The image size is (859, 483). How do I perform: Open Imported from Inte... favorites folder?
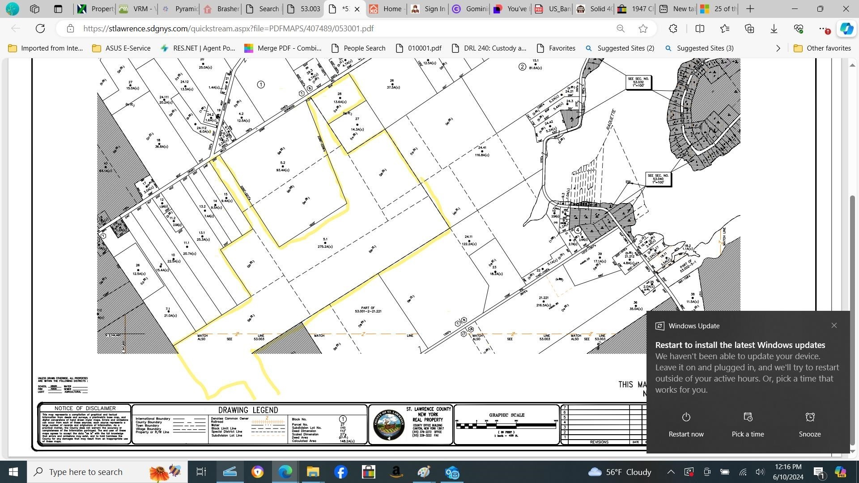[46, 48]
